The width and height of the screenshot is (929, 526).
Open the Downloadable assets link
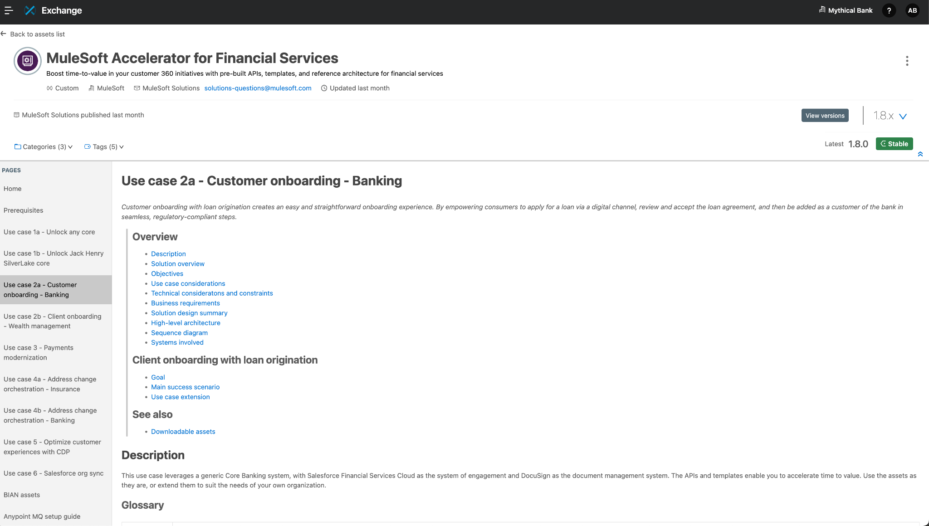coord(183,432)
